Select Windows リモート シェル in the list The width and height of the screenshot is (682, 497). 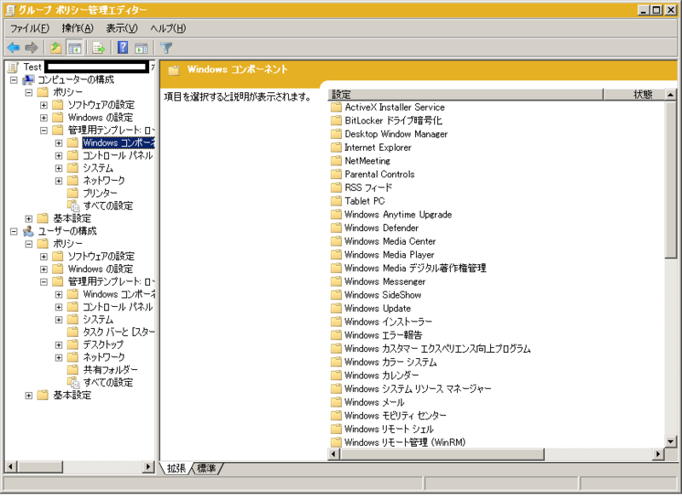(390, 429)
